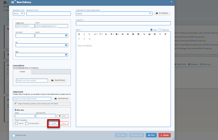
Task: Expand Frequently Used Templates select box
Action: tap(114, 14)
